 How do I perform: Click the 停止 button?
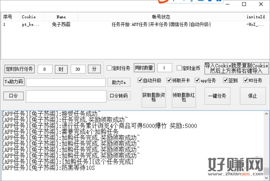pyautogui.click(x=252, y=96)
